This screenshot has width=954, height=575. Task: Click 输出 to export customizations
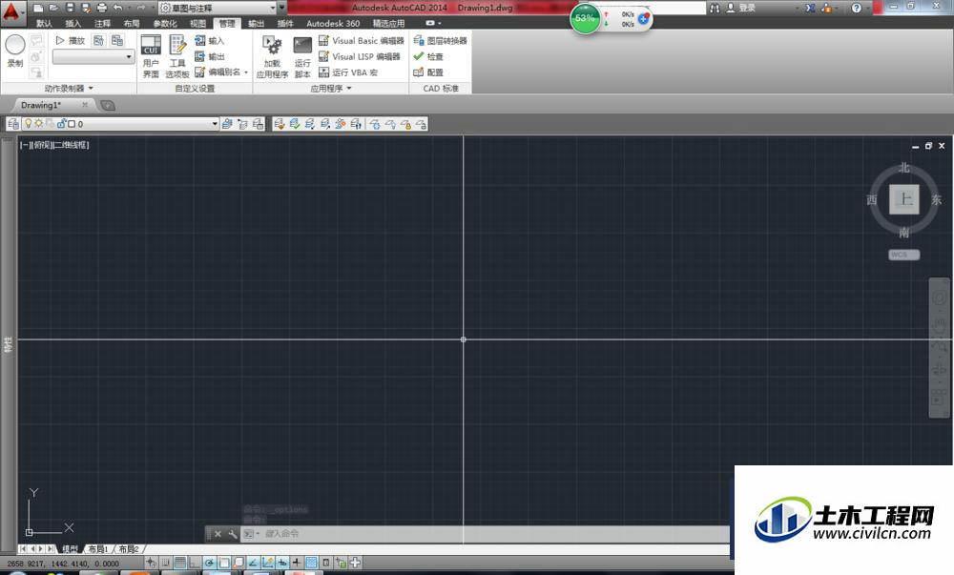click(209, 56)
